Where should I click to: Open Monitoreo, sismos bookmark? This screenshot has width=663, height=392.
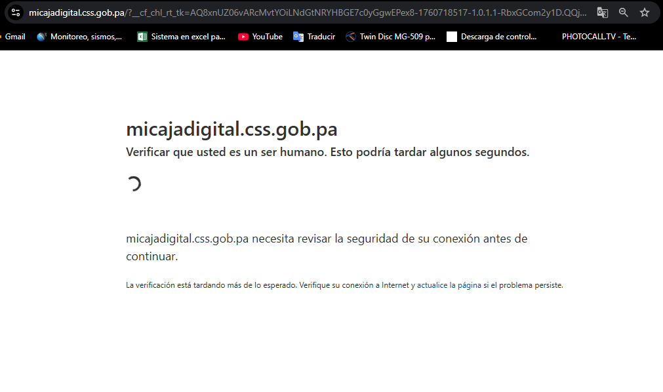[79, 37]
